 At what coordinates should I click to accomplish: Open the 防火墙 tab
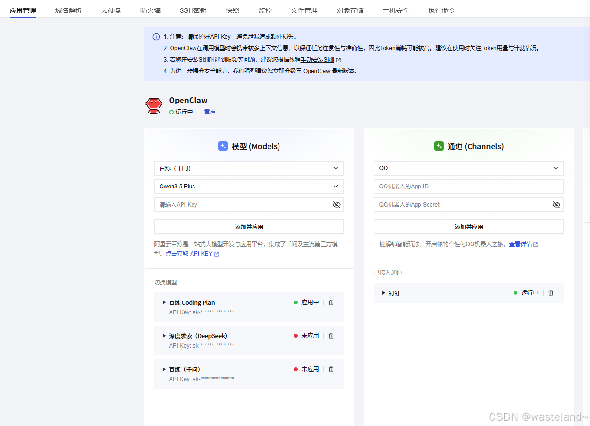(150, 10)
